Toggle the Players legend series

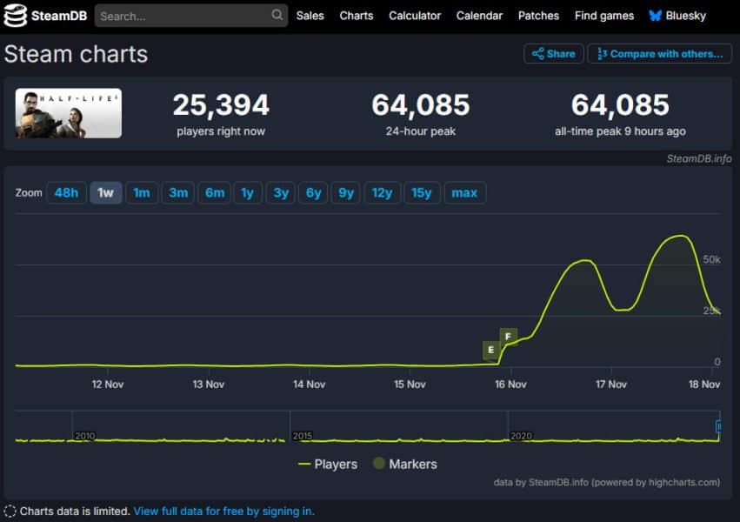pyautogui.click(x=328, y=464)
